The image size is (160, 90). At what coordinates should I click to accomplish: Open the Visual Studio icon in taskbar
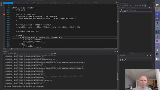157,41
